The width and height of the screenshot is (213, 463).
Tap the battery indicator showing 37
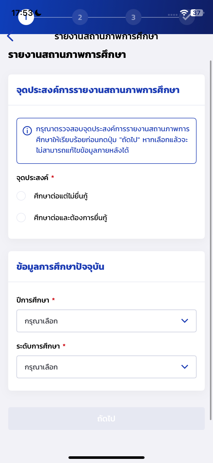tap(198, 13)
